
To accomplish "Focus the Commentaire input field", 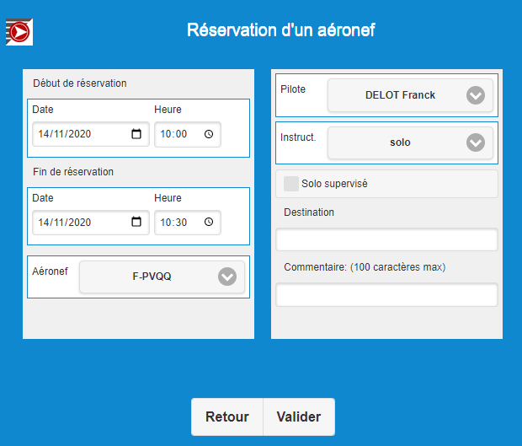I will (x=386, y=295).
